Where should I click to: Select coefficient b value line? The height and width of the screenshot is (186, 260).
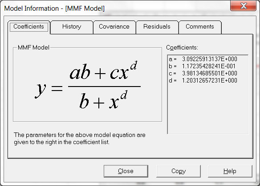202,66
